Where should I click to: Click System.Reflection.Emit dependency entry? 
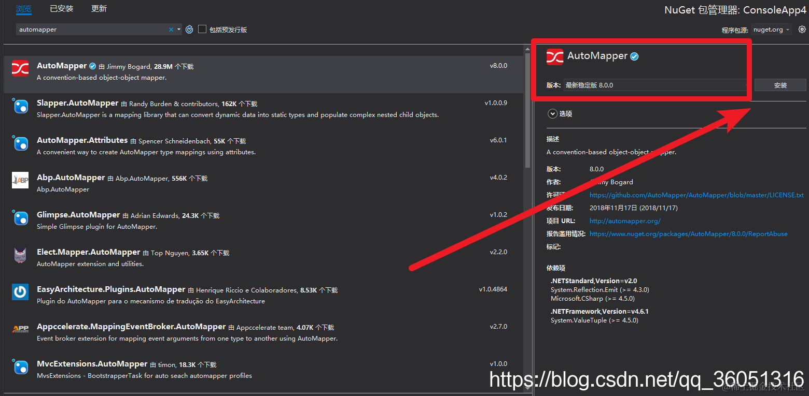(x=600, y=290)
